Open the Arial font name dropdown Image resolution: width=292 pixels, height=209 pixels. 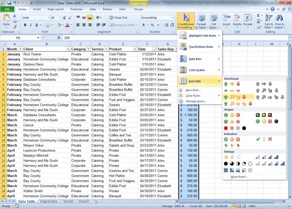click(x=49, y=17)
